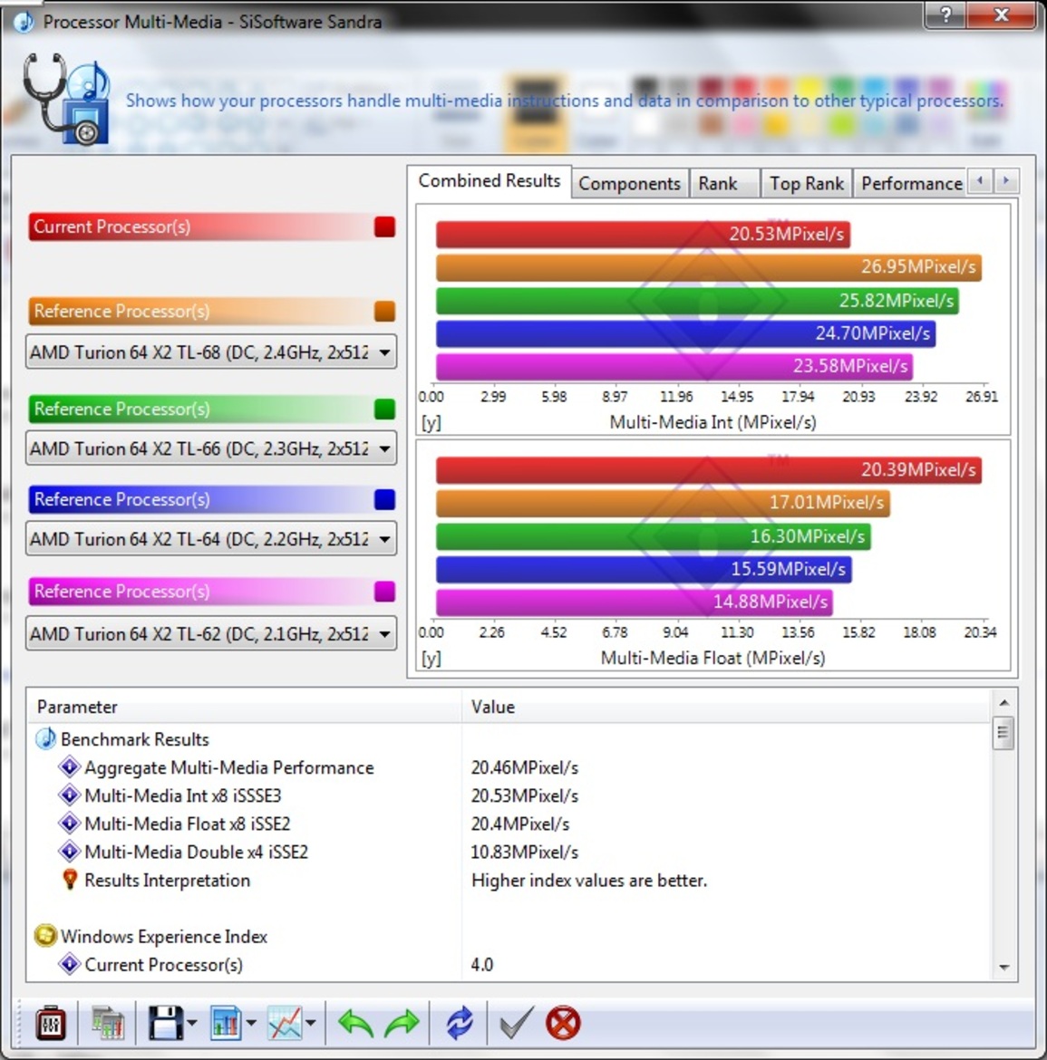Select the Multi-Media Float x8 iSSE2 row

509,824
